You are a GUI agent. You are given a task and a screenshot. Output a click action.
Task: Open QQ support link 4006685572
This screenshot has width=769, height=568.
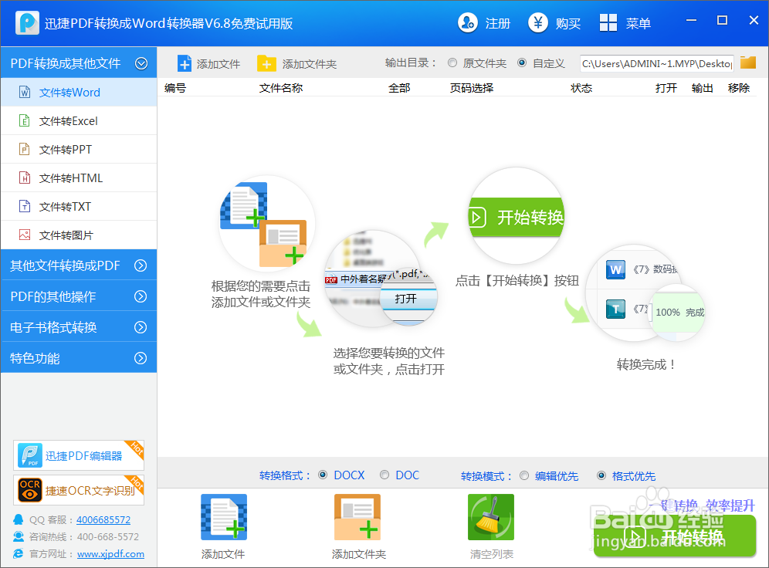coord(103,519)
